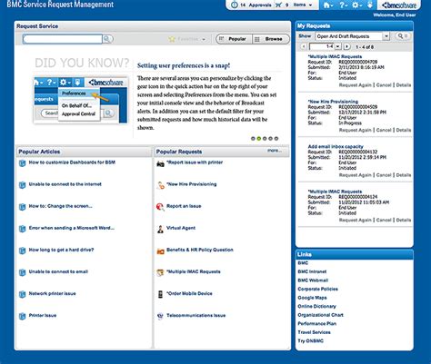Open the Add email inbox capacity request title
Viewport: 431px width, 364px height.
(336, 146)
